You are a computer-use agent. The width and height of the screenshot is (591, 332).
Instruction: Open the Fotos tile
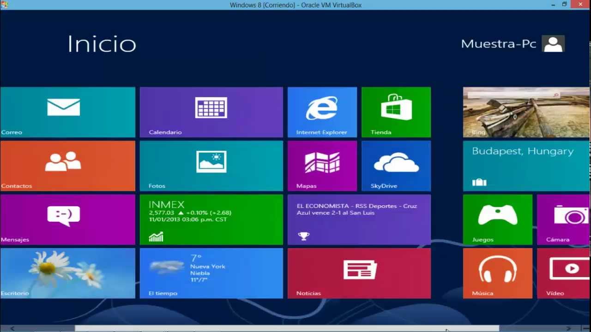click(x=211, y=166)
